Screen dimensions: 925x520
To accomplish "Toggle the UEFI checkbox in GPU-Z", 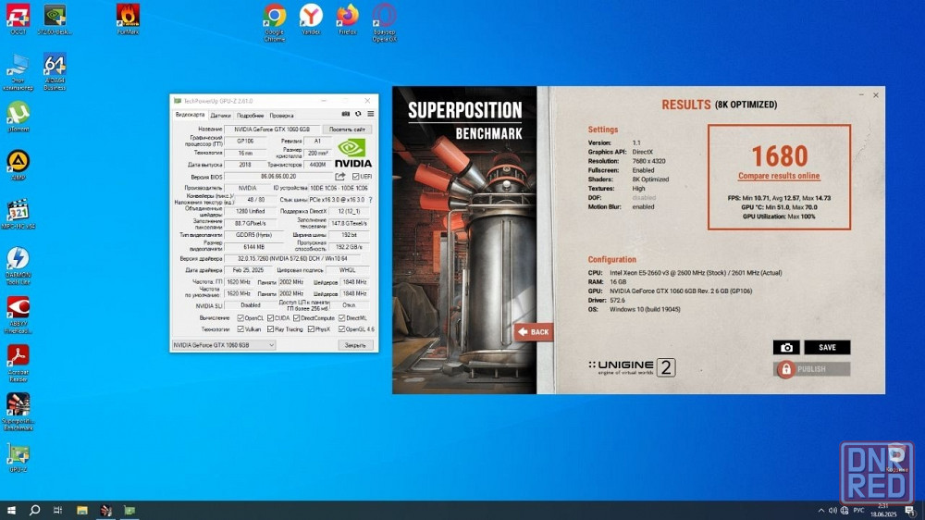I will (355, 177).
